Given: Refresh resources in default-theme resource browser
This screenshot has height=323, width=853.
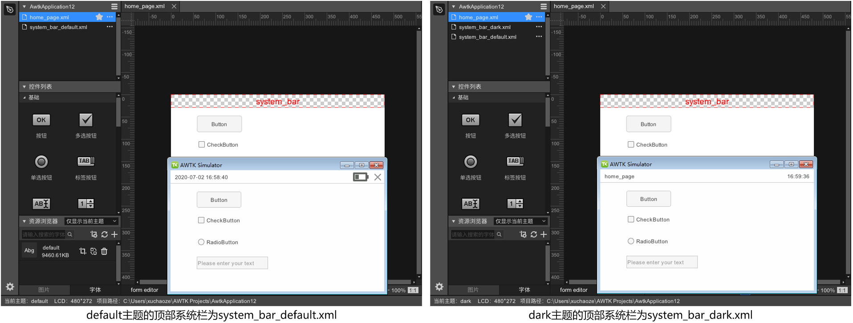Looking at the screenshot, I should coord(105,234).
